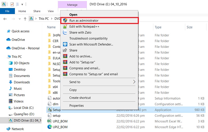This screenshot has height=132, width=208.
Task: Click the Back navigation arrow
Action: [5, 19]
